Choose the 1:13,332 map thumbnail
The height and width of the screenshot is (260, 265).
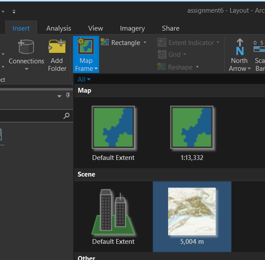coord(192,127)
